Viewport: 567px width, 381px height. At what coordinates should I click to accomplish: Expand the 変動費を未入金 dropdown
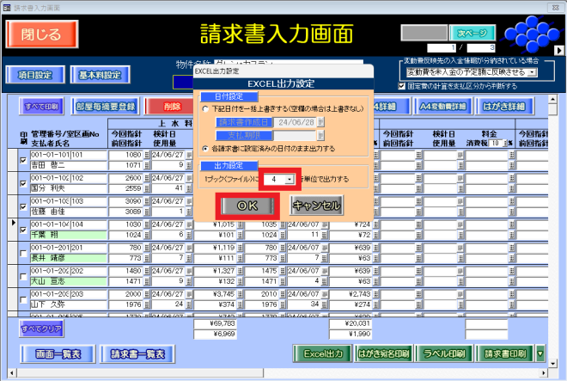[532, 72]
